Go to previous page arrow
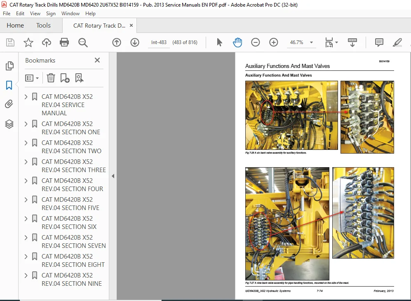Screen dimensions: 411x301 click(x=117, y=42)
